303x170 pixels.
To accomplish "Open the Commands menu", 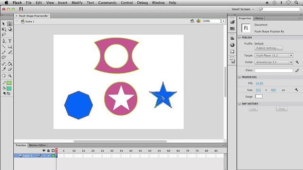I will click(107, 3).
